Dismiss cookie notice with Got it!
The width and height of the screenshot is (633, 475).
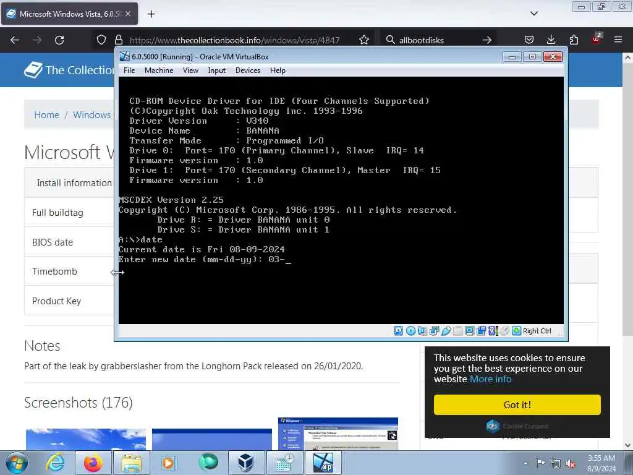coord(517,404)
